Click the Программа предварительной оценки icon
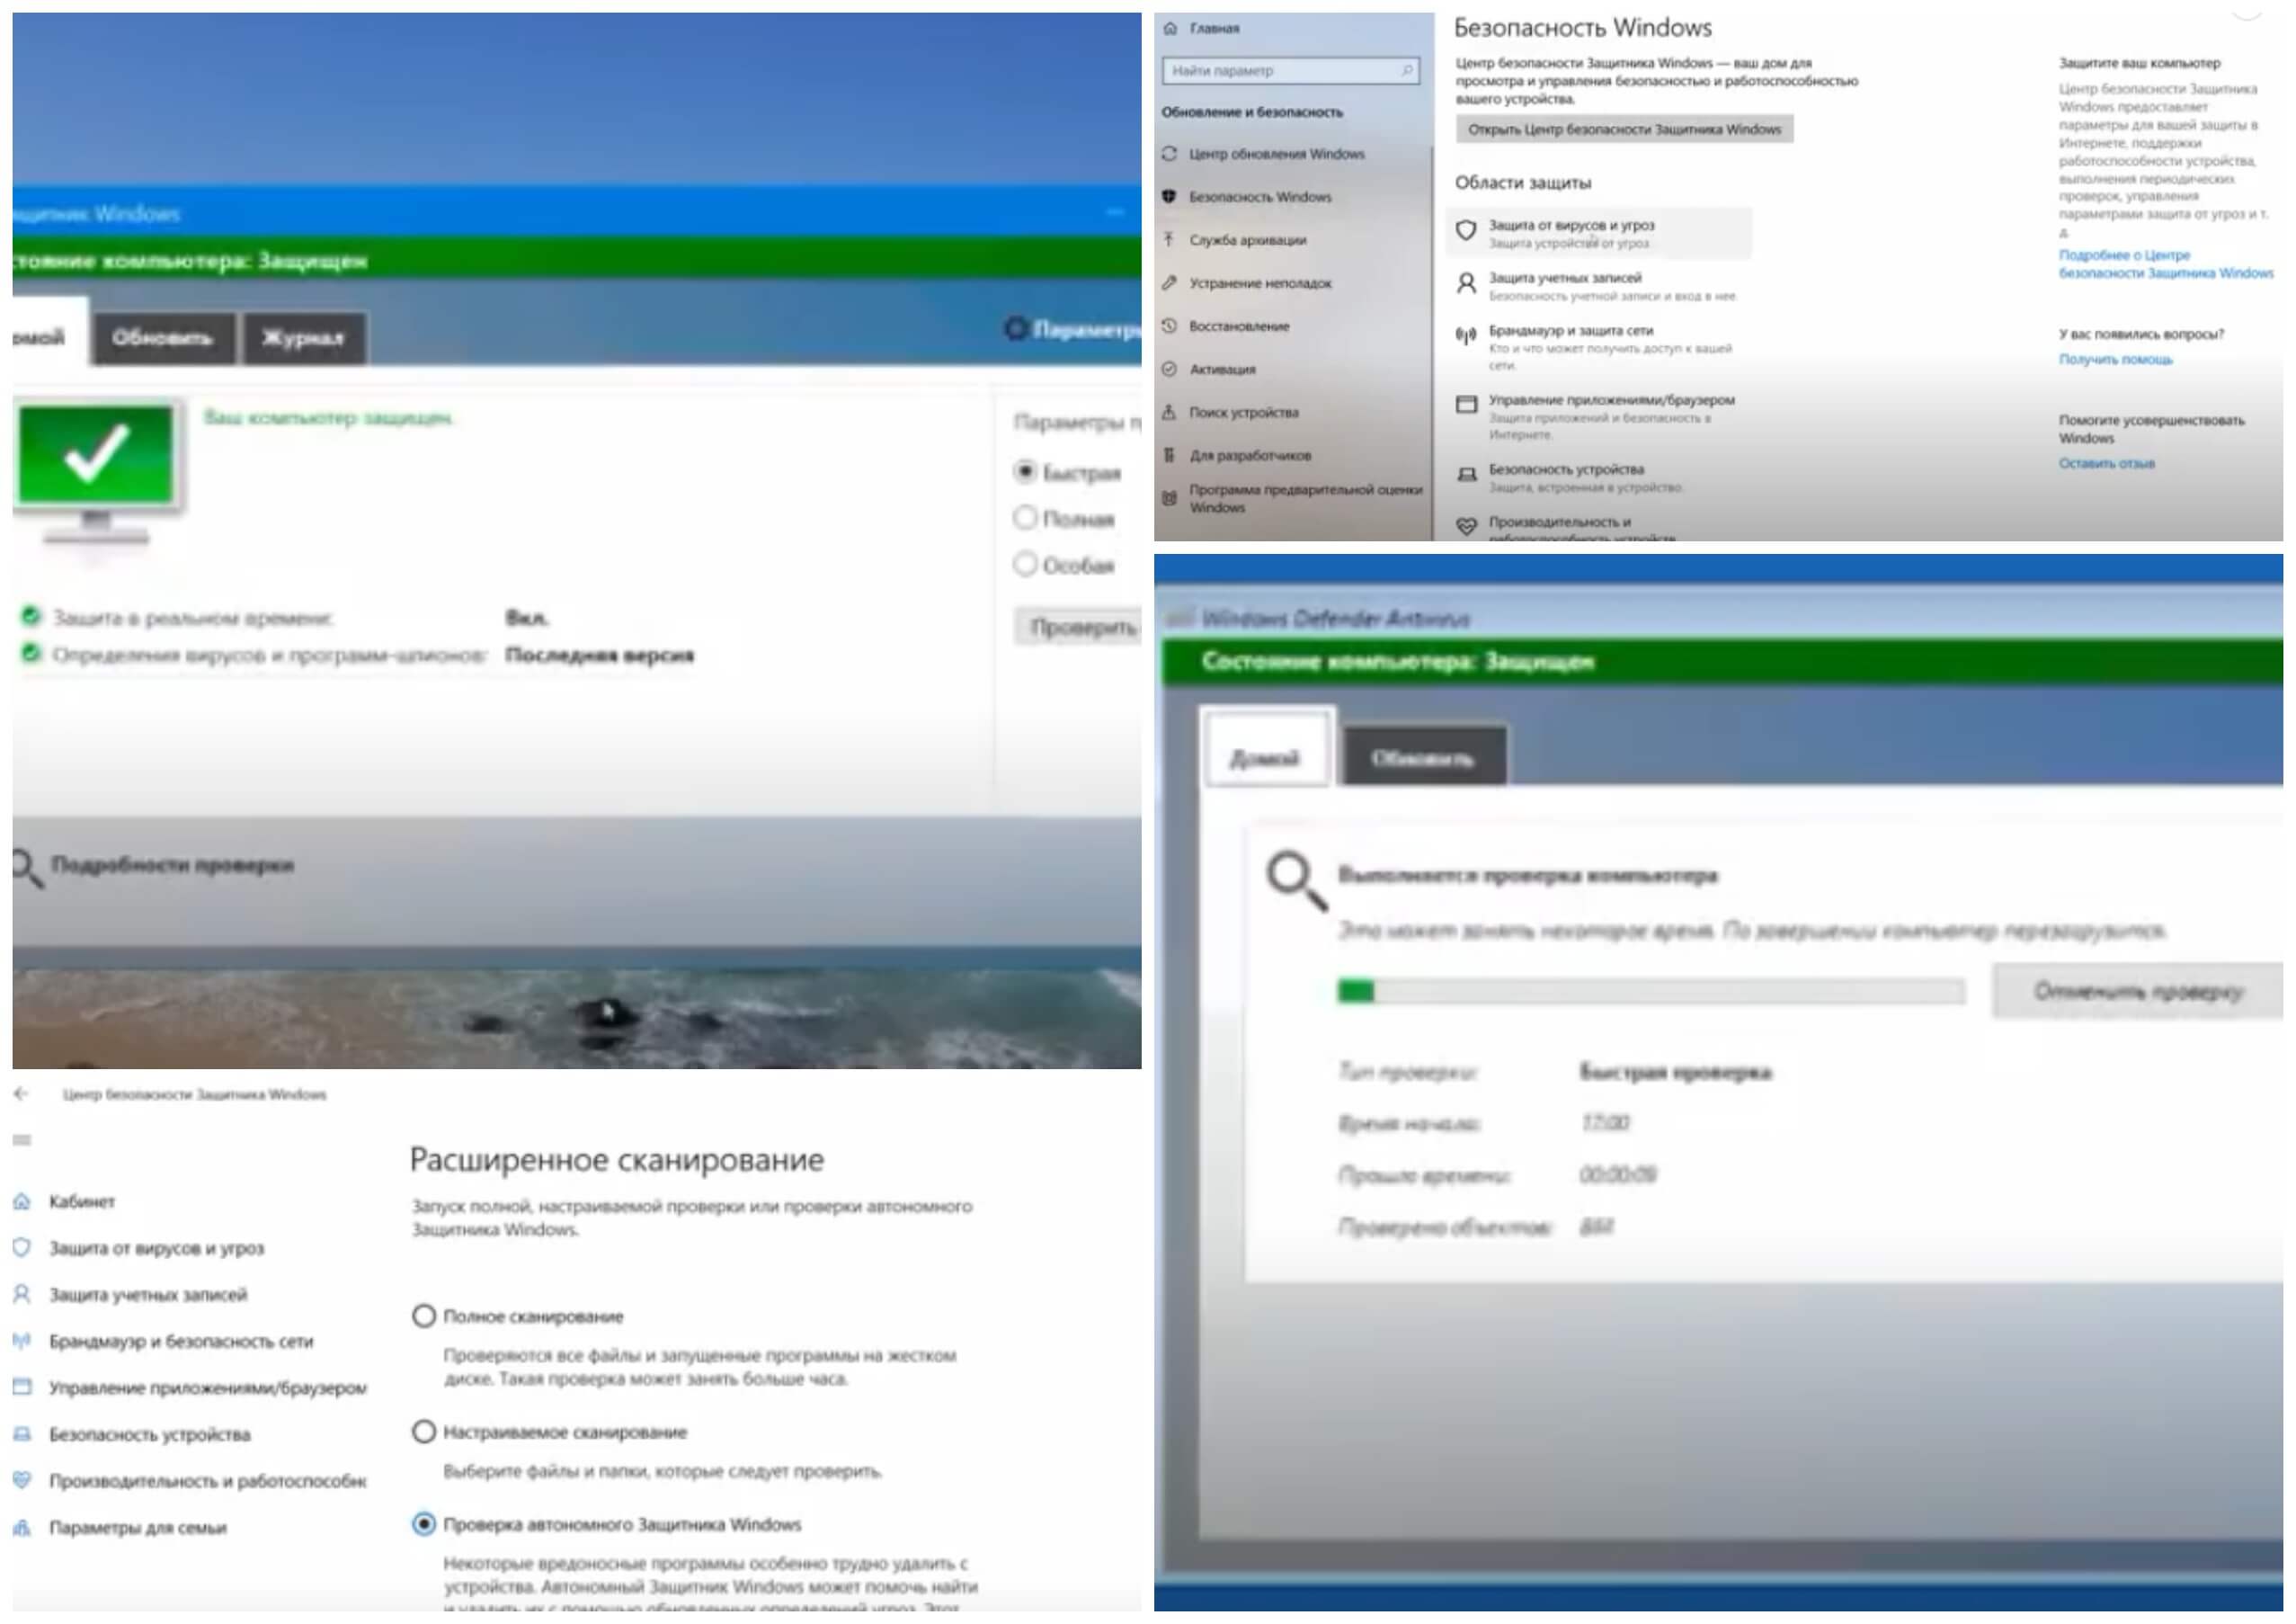The width and height of the screenshot is (2296, 1624). pos(1169,498)
